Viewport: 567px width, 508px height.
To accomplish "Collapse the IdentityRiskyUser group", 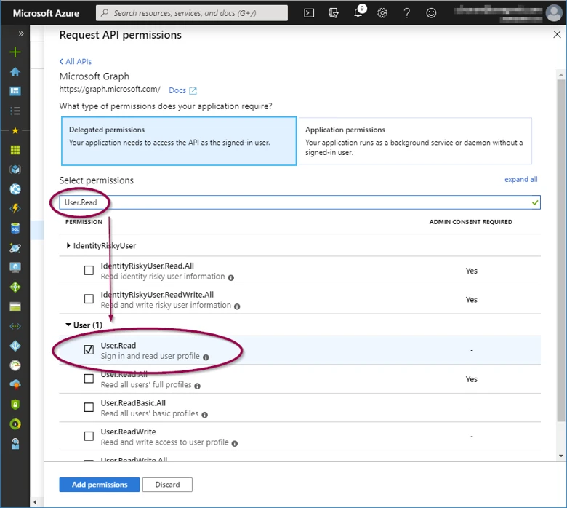I will pyautogui.click(x=68, y=245).
